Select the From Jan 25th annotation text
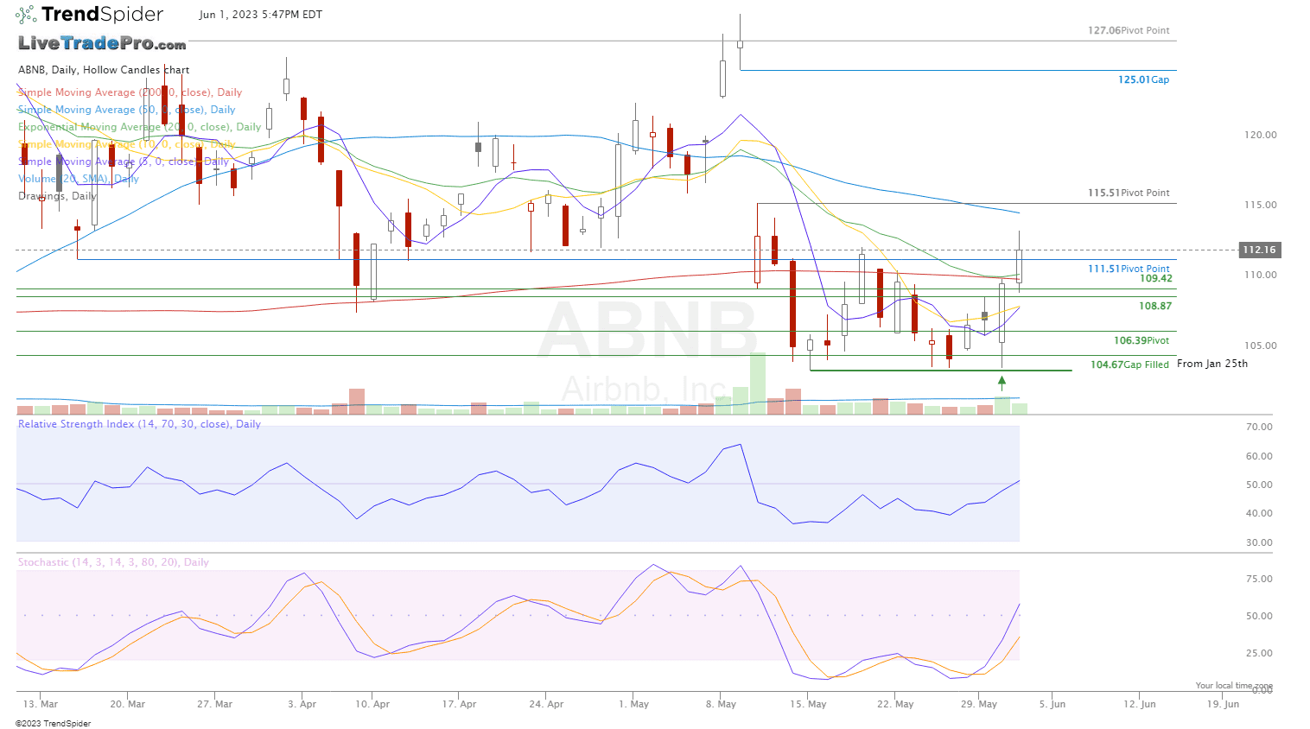The width and height of the screenshot is (1310, 729). click(1212, 364)
